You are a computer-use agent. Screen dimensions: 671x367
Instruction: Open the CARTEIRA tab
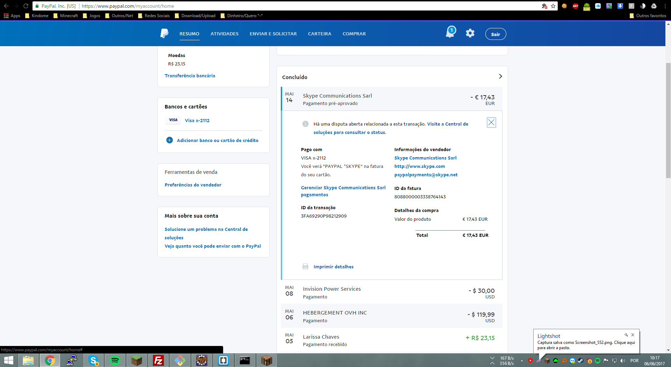click(x=320, y=34)
